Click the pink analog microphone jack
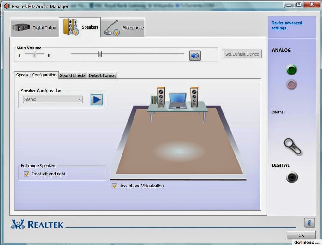 tap(291, 85)
